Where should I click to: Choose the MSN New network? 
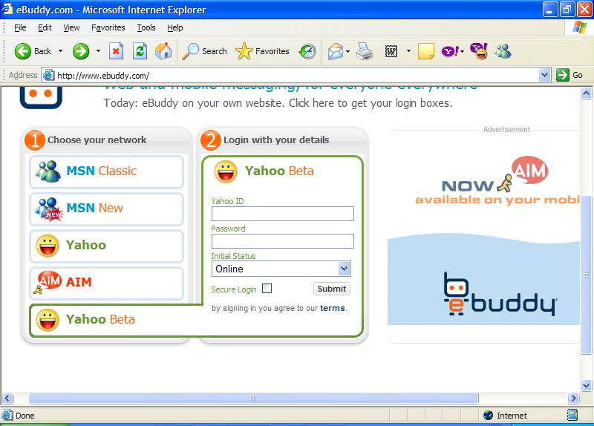click(106, 209)
